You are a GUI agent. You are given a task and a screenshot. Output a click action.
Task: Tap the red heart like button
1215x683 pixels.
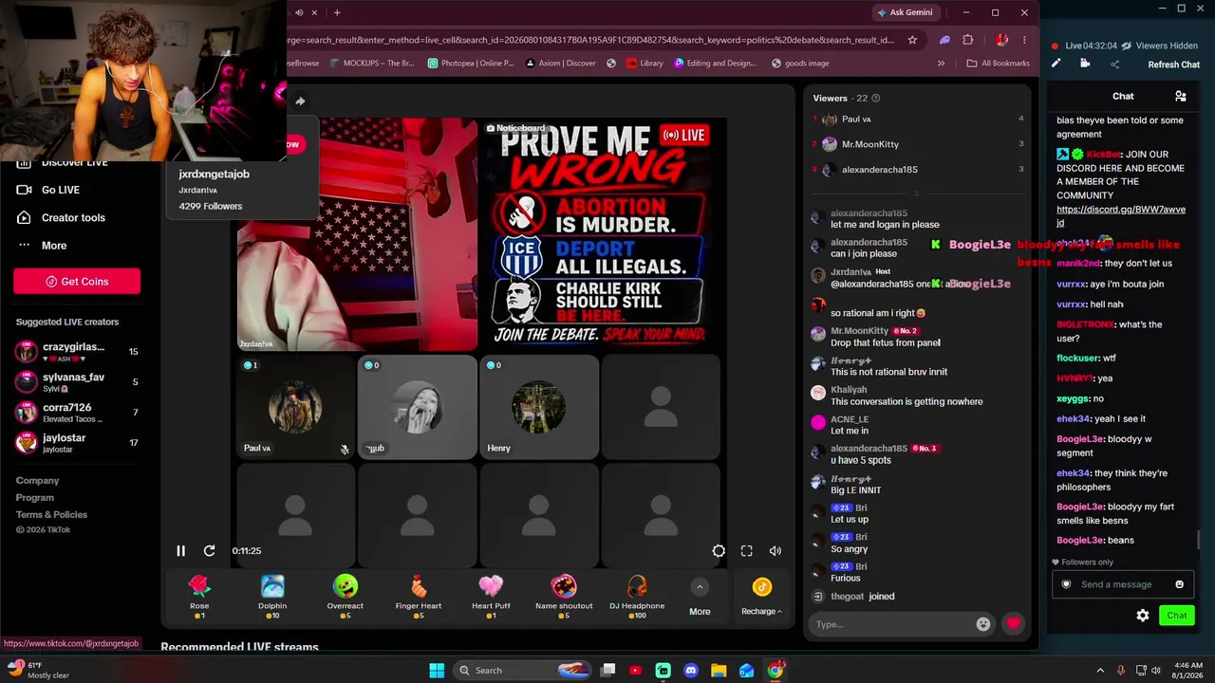[x=1014, y=624]
